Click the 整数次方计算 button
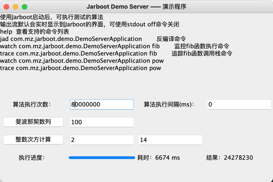Viewport: 273px width, 182px height. point(33,139)
